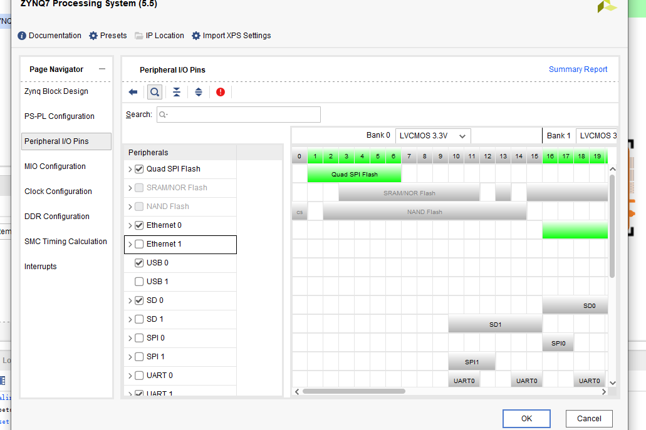
Task: Go to Interrupts page
Action: point(40,267)
